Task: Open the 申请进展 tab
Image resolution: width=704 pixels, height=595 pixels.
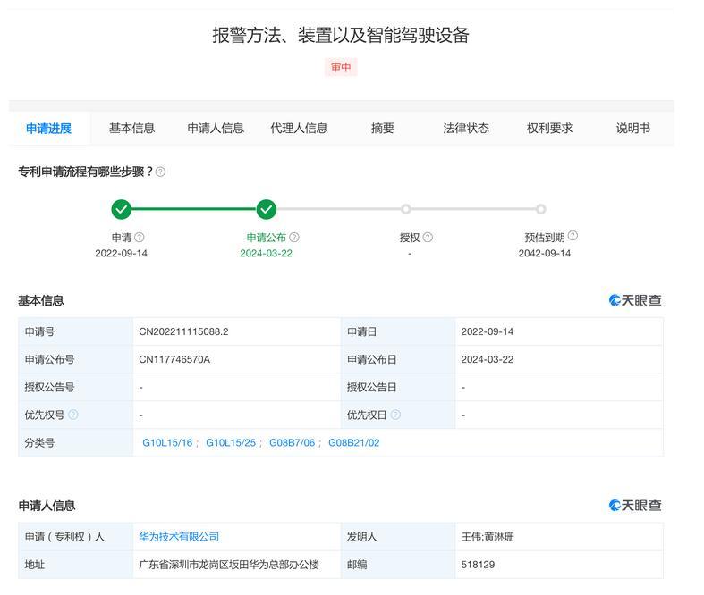Action: [x=48, y=129]
